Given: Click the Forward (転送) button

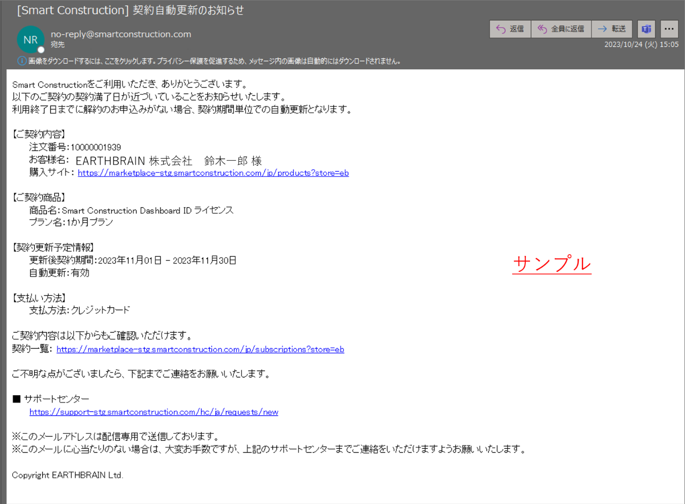Looking at the screenshot, I should point(612,29).
